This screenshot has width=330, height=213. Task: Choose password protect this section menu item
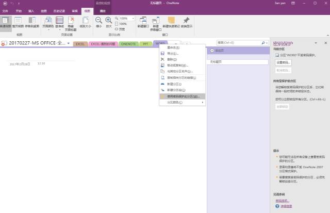(x=182, y=96)
